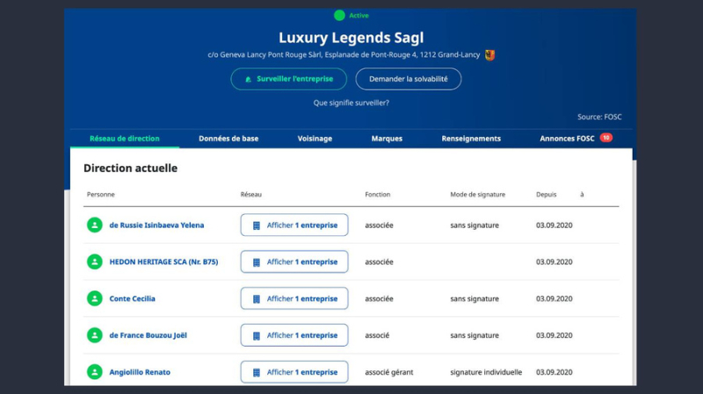703x394 pixels.
Task: Open the HEDON HERITAGE SCA (Nr. B75) link
Action: click(x=163, y=261)
